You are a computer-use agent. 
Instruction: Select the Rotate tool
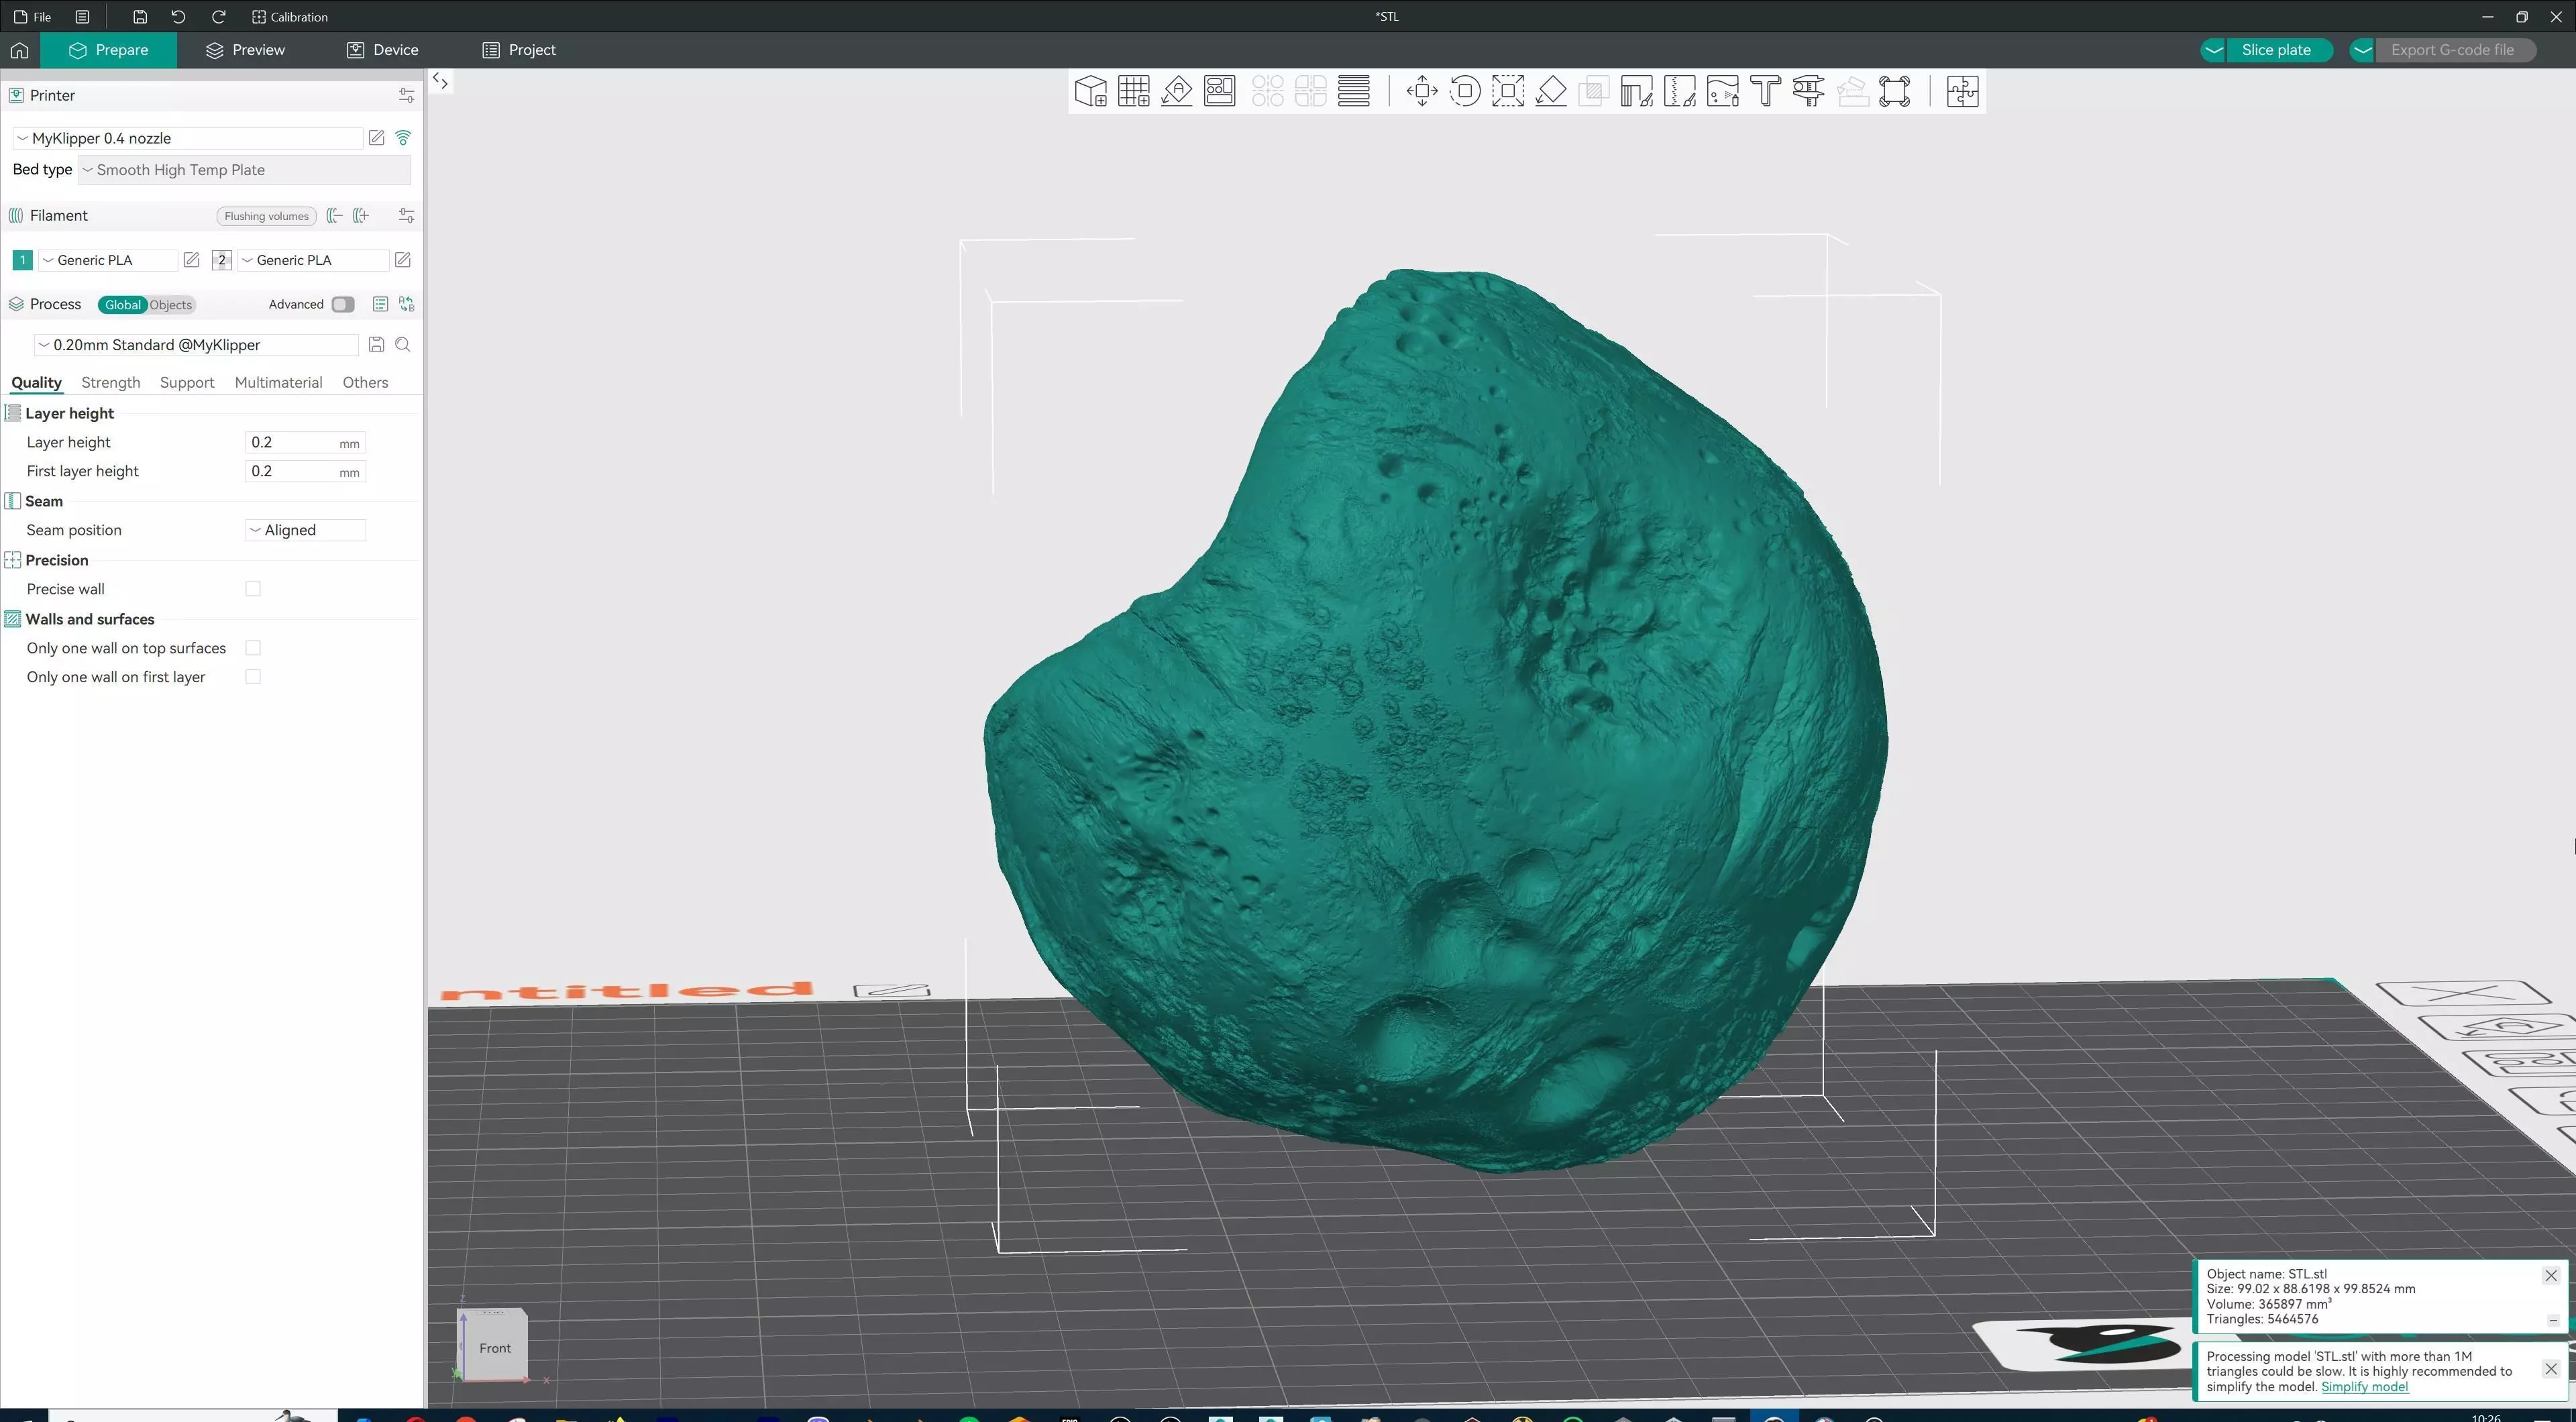point(1465,91)
